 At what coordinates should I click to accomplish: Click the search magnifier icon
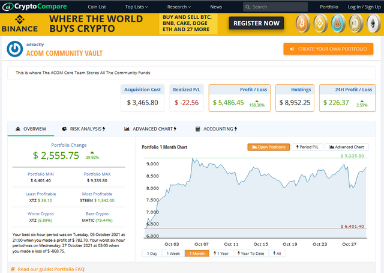(x=248, y=7)
